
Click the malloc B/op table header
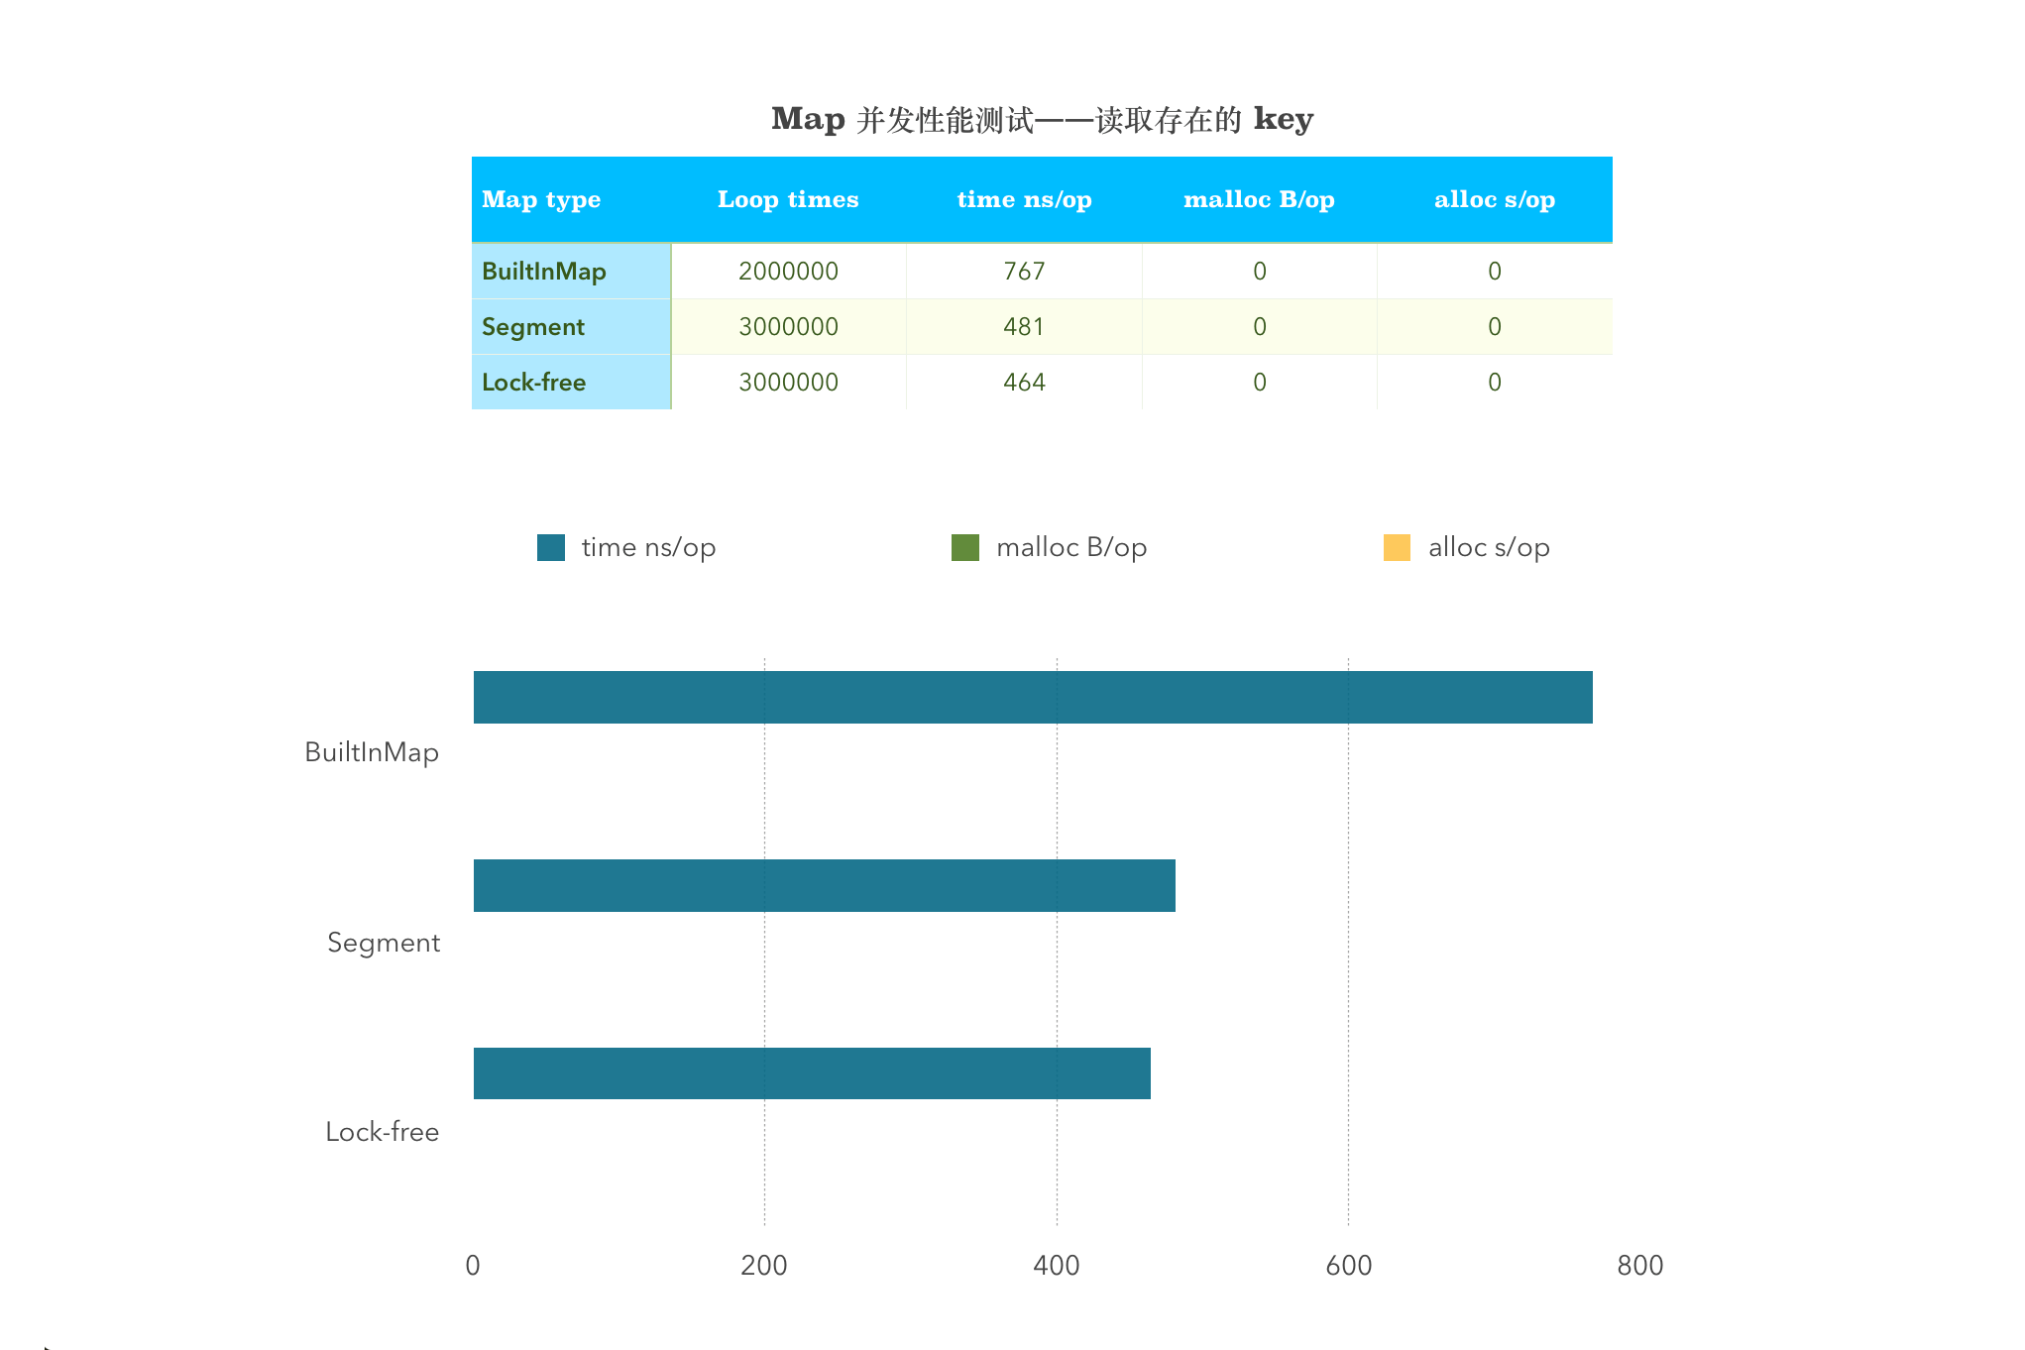click(1259, 199)
